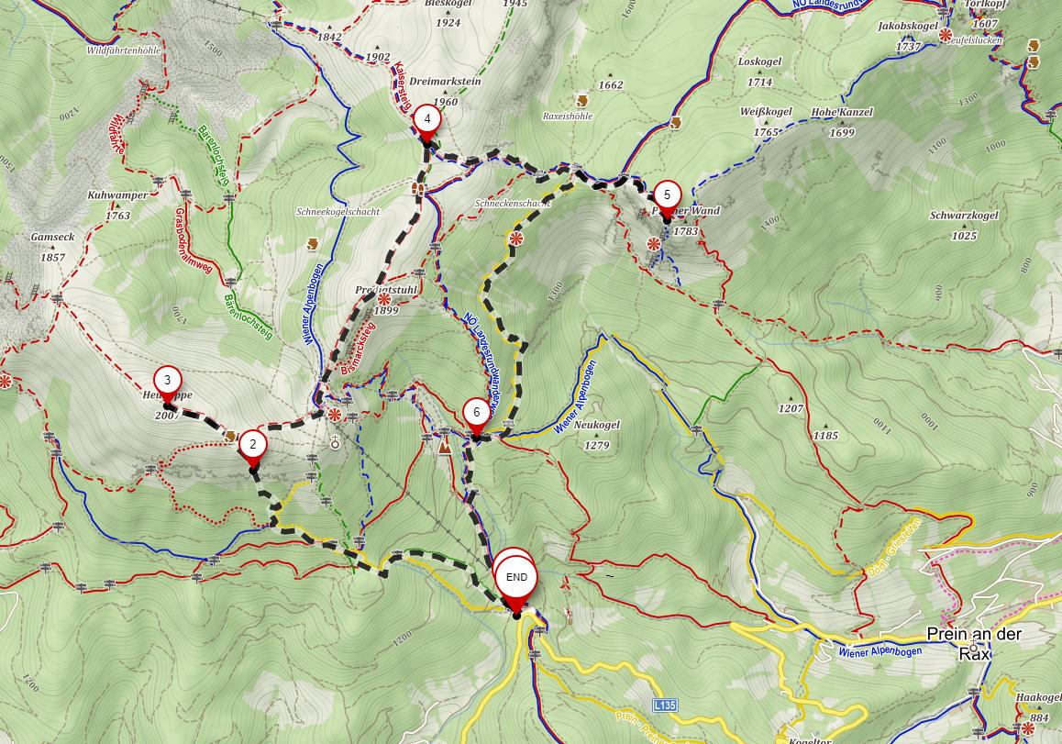Select the Gamseck 1857 peak label
Viewport: 1062px width, 744px height.
point(53,247)
